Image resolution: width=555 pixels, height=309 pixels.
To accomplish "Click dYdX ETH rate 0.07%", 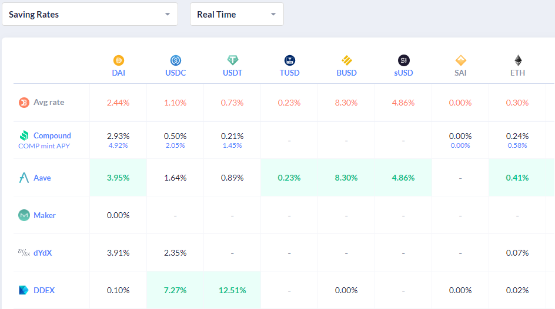I will [x=517, y=253].
